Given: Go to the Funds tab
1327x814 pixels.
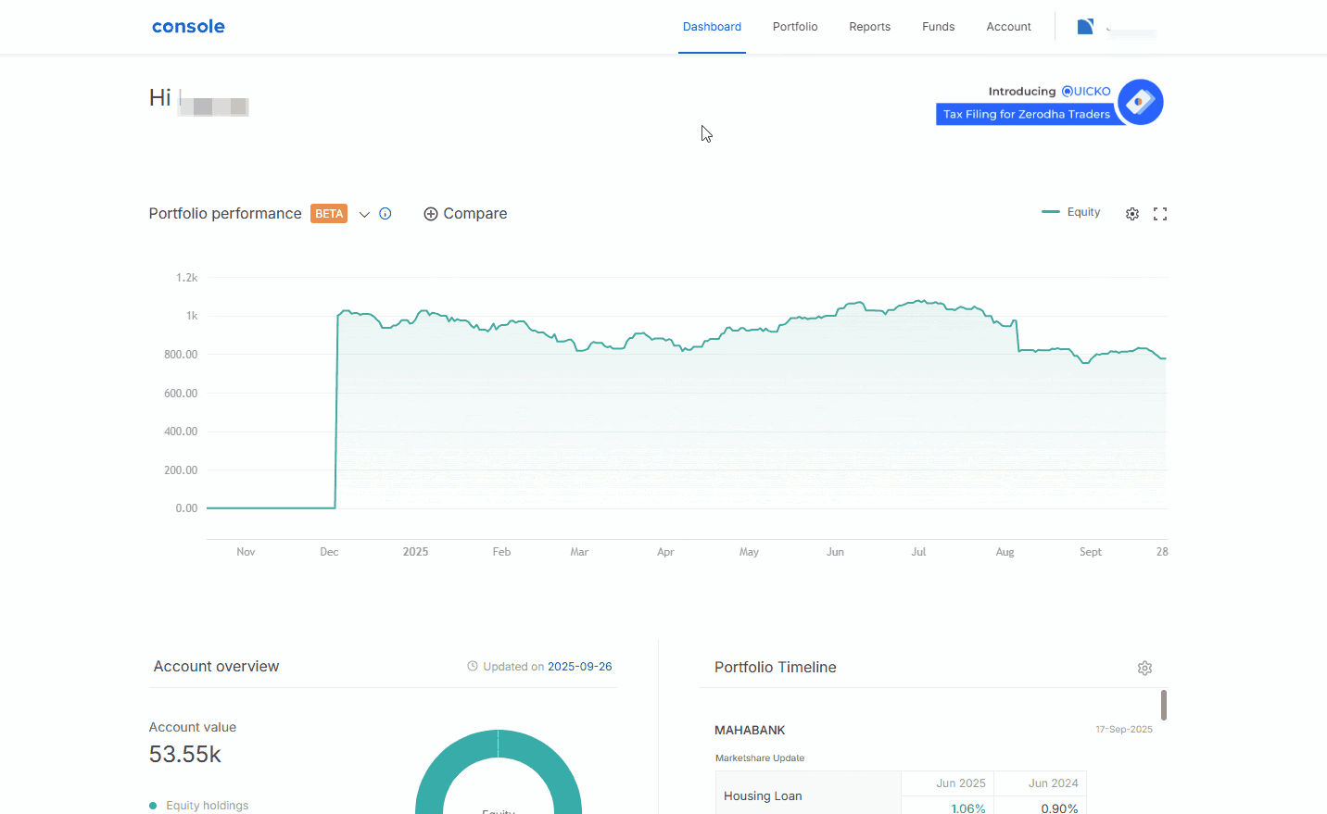Looking at the screenshot, I should [938, 27].
